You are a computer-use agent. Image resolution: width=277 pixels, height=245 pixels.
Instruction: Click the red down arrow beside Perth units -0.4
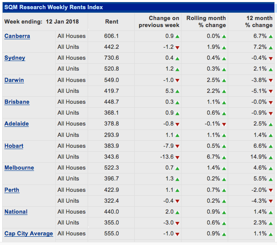coord(178,201)
